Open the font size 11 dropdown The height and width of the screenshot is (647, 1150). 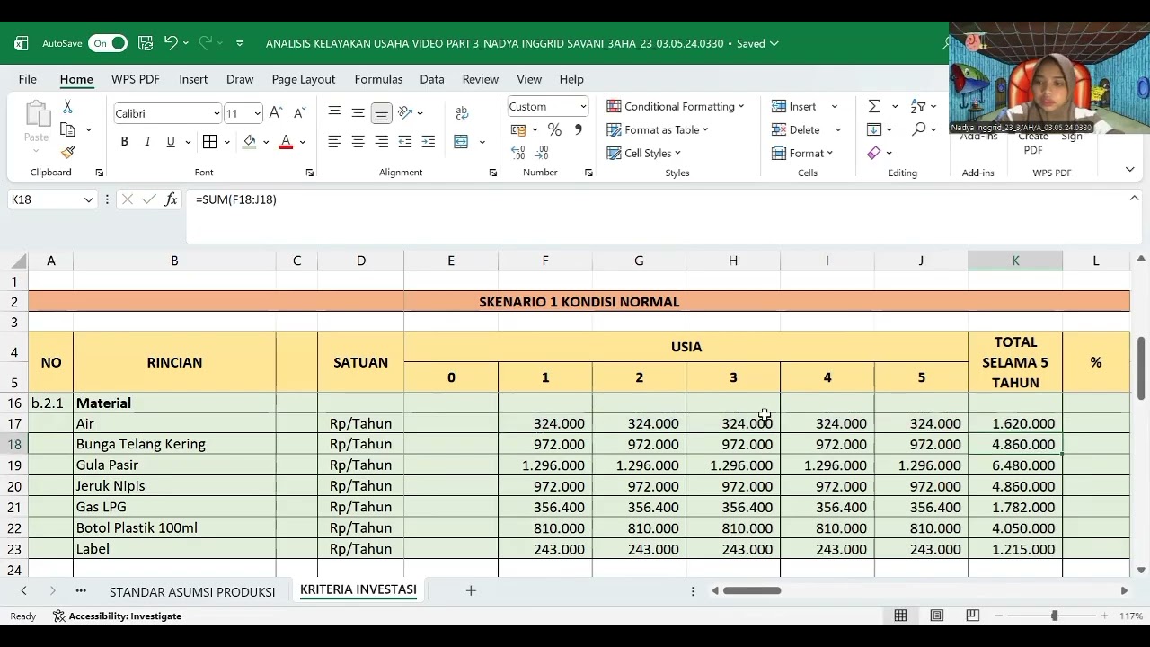(x=257, y=113)
